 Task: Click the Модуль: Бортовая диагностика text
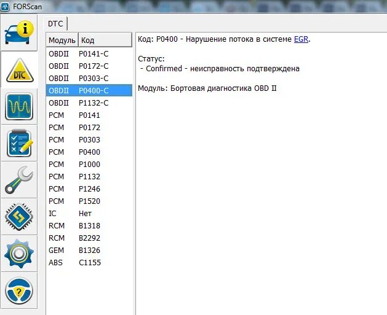click(207, 88)
